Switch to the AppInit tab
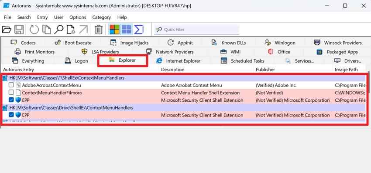The image size is (371, 173). (180, 43)
